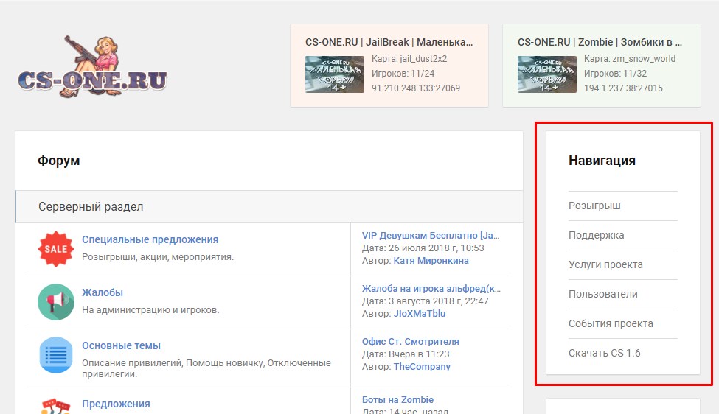719x414 pixels.
Task: Open Пользователи in the navigation panel
Action: click(603, 294)
